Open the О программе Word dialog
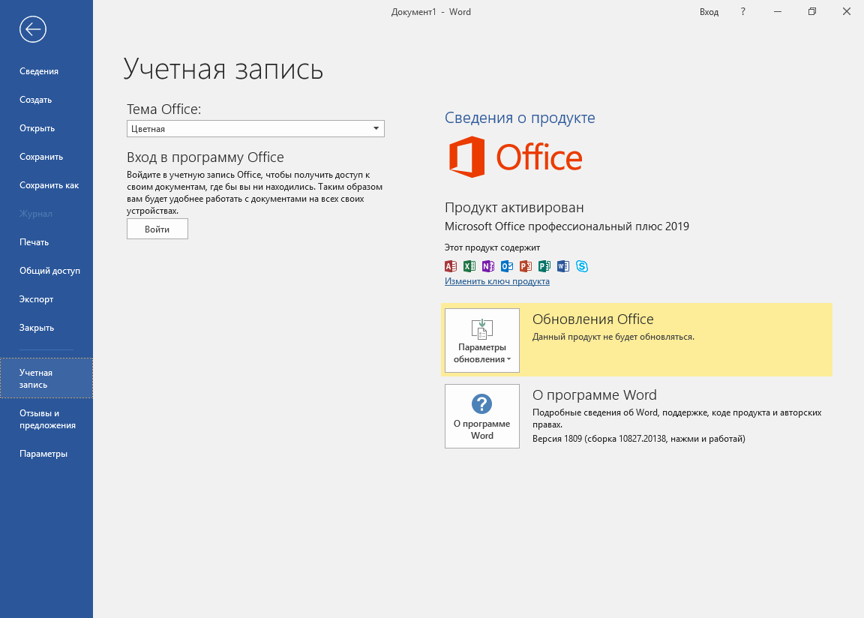This screenshot has height=618, width=864. (481, 416)
